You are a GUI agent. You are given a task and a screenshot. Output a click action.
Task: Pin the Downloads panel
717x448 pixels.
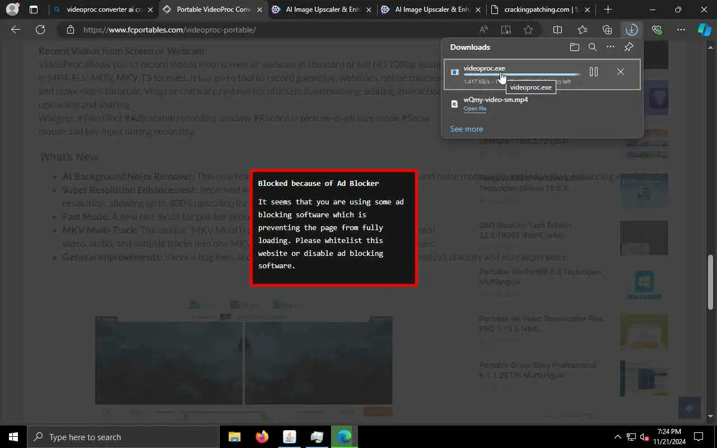(x=629, y=47)
